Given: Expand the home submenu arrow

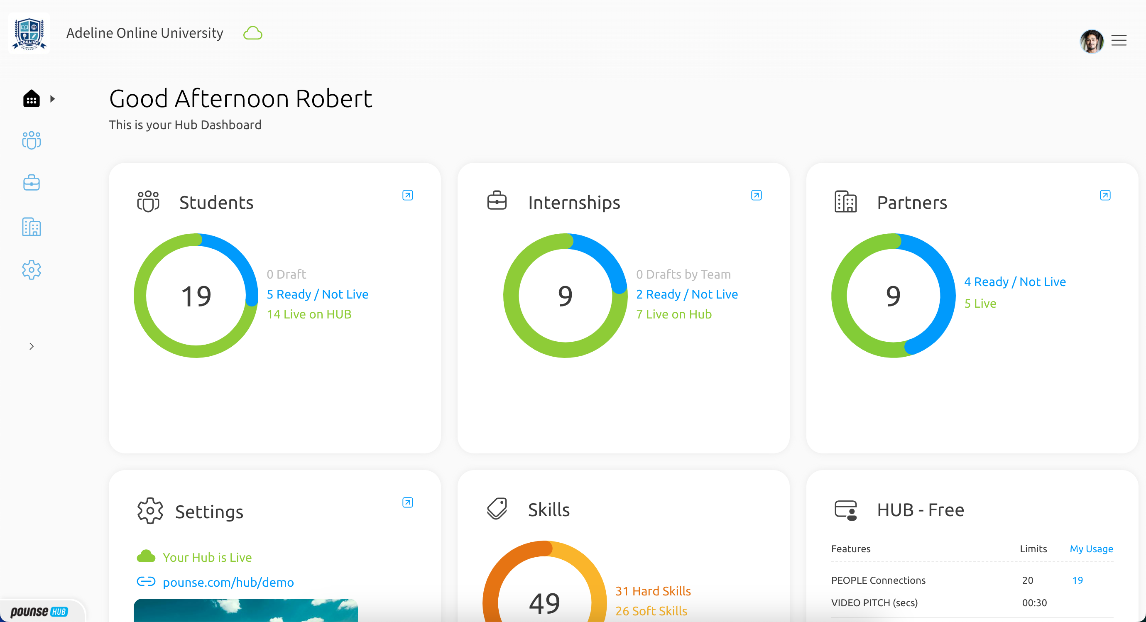Looking at the screenshot, I should [52, 99].
